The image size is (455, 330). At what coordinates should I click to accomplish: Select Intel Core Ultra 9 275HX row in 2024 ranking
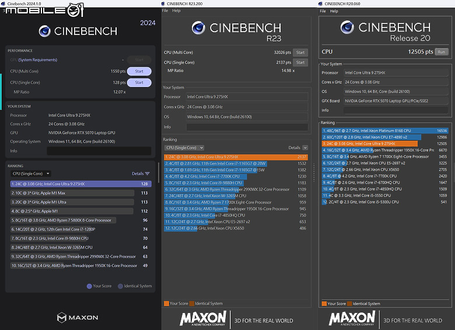[80, 184]
